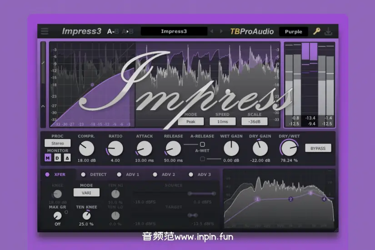
Task: Toggle monitor D button
Action: click(x=57, y=158)
